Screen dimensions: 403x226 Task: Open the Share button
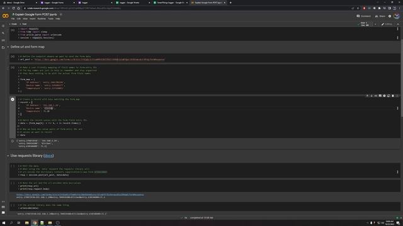point(380,16)
